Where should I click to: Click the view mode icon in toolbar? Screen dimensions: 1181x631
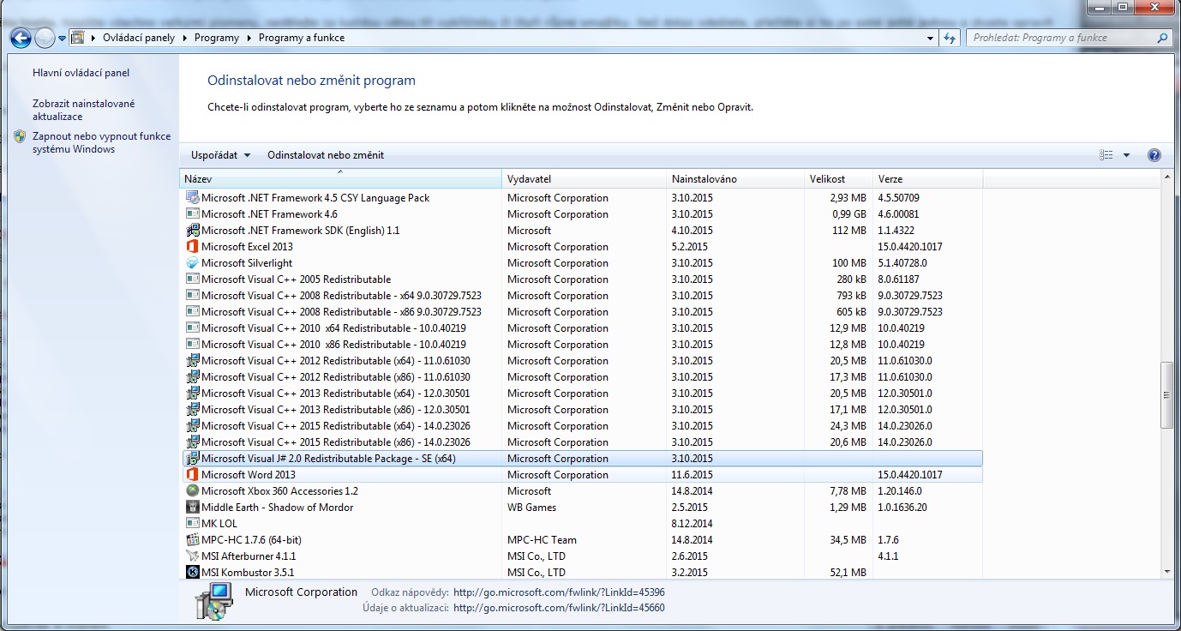(1106, 155)
